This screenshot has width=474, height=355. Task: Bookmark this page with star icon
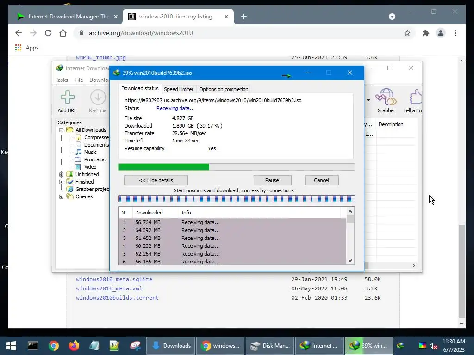[x=407, y=33]
